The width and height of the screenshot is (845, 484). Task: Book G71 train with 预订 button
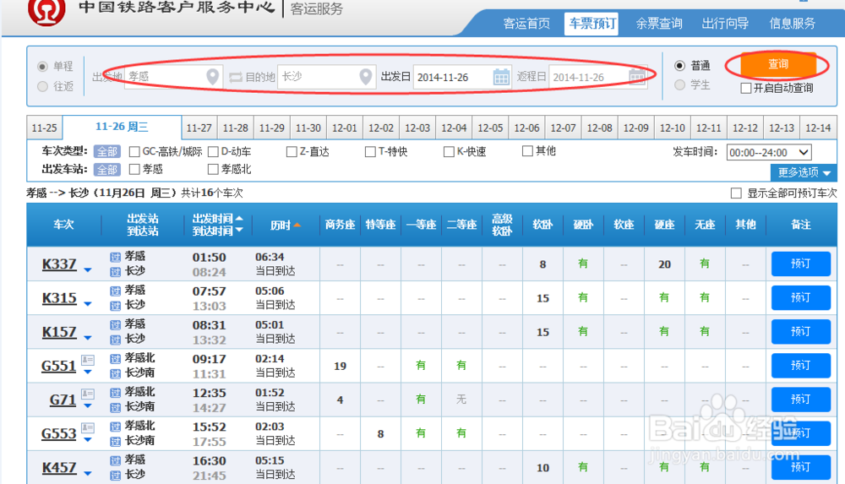pos(801,400)
